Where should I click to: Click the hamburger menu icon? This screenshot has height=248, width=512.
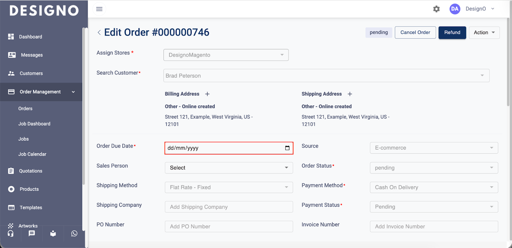99,9
